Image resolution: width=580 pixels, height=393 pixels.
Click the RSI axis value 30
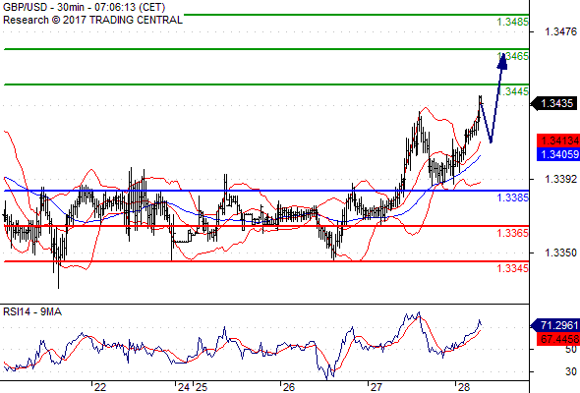point(571,371)
